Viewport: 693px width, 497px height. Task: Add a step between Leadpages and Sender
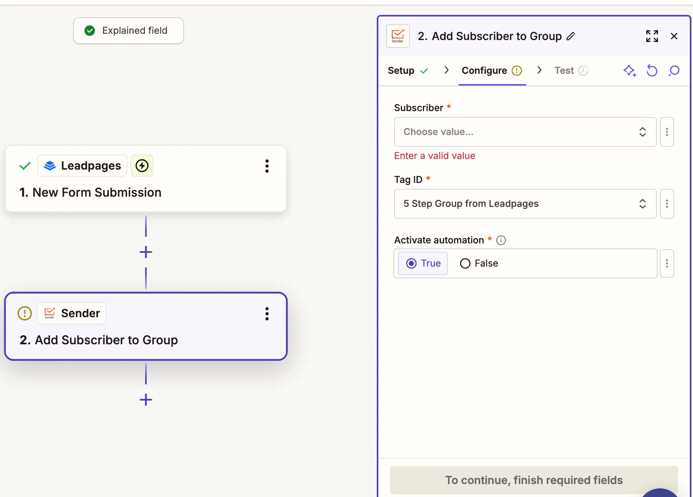coord(146,252)
